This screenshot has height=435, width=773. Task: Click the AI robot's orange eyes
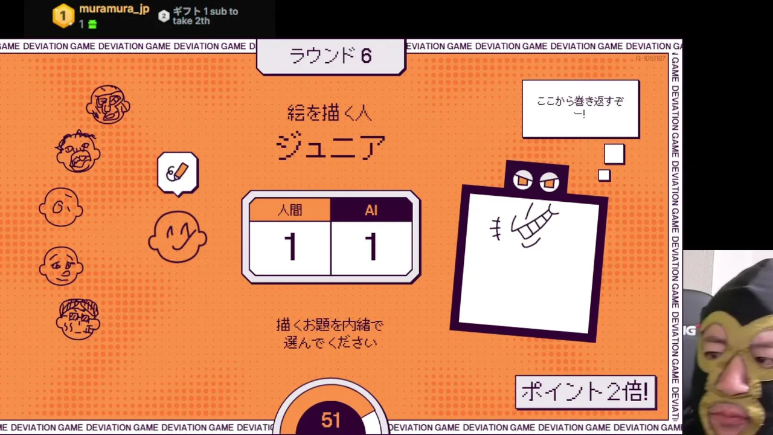click(536, 181)
